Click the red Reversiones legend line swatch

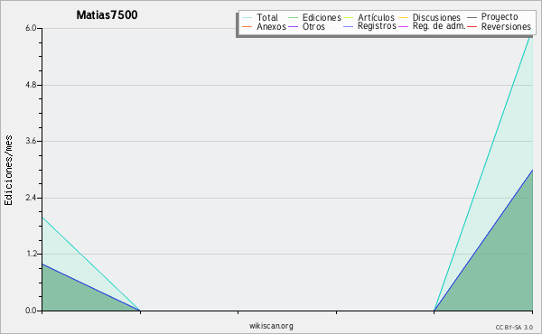472,26
